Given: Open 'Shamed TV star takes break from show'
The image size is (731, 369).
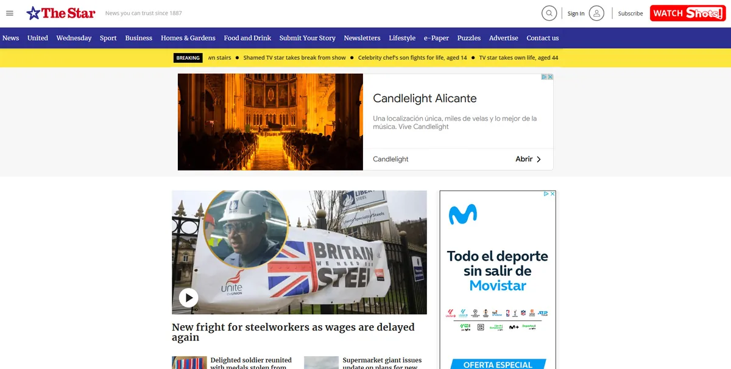Looking at the screenshot, I should click(x=295, y=58).
